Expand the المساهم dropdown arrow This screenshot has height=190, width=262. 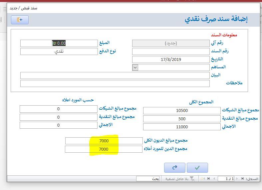click(135, 67)
